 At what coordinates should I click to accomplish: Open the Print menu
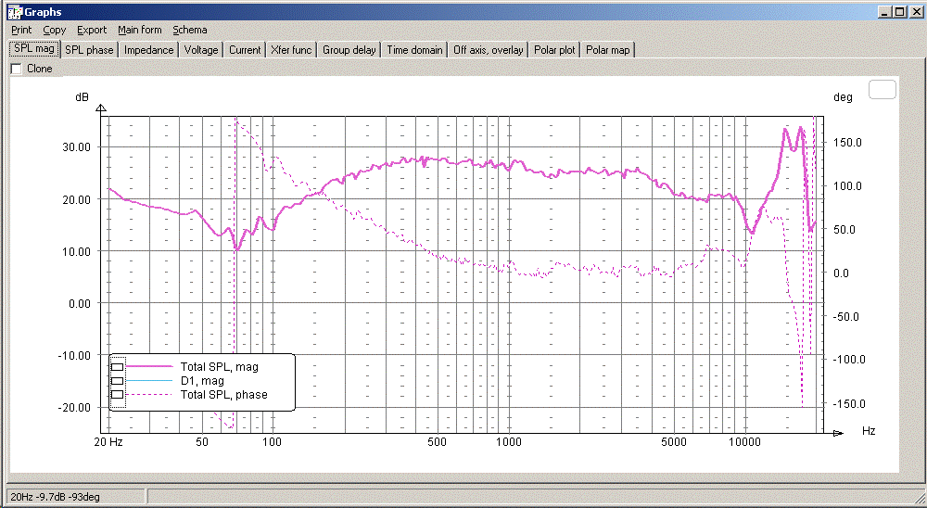click(x=21, y=30)
